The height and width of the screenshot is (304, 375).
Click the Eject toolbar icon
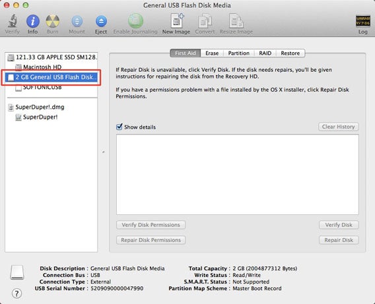tap(101, 21)
